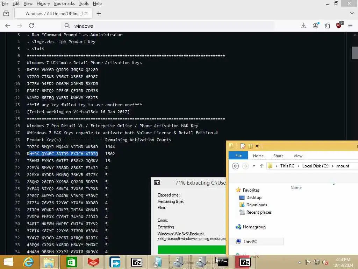
Task: Open the Tools menu in Firefox
Action: pyautogui.click(x=84, y=4)
